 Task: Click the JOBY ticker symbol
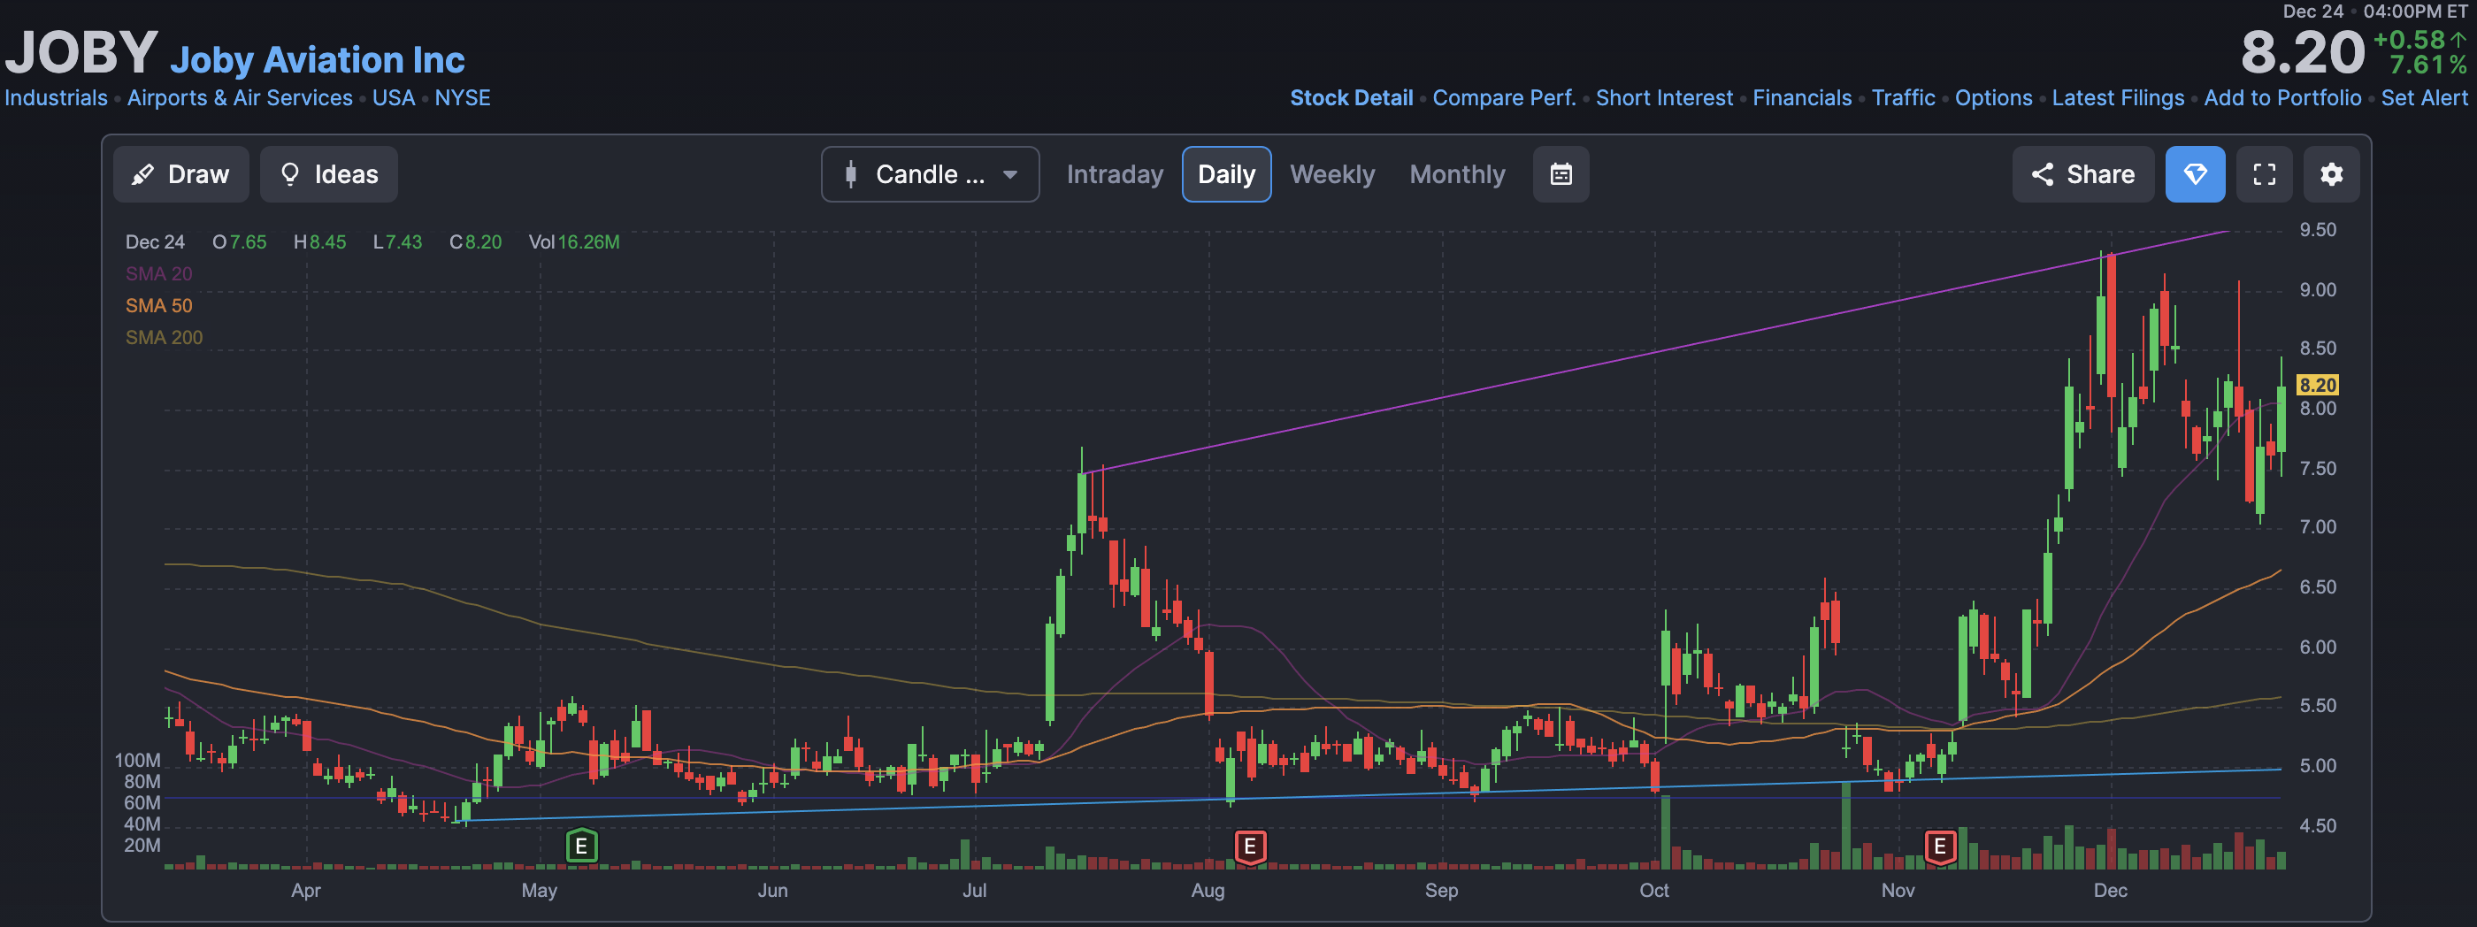pyautogui.click(x=81, y=52)
